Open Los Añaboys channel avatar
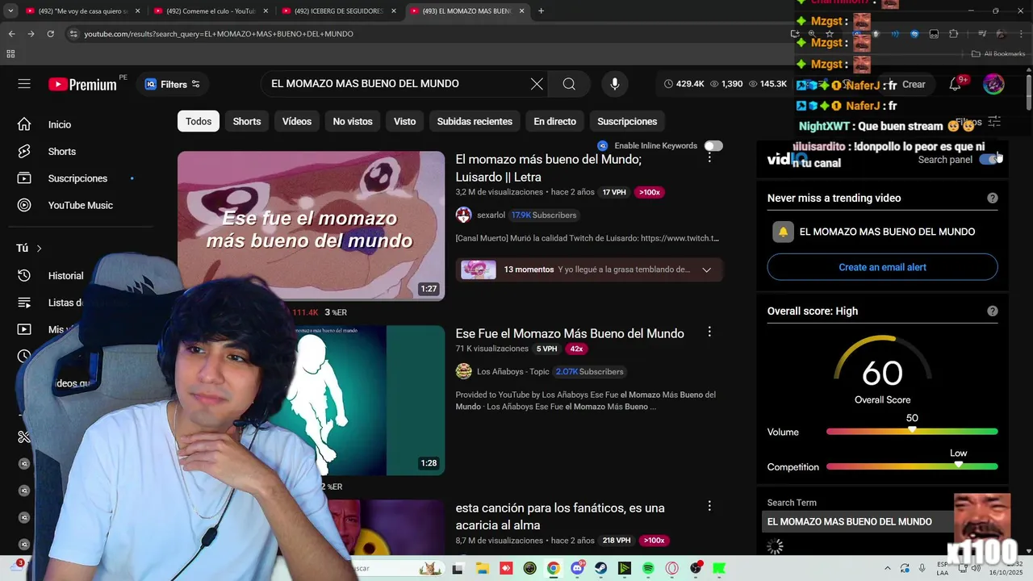The image size is (1033, 581). pyautogui.click(x=463, y=371)
